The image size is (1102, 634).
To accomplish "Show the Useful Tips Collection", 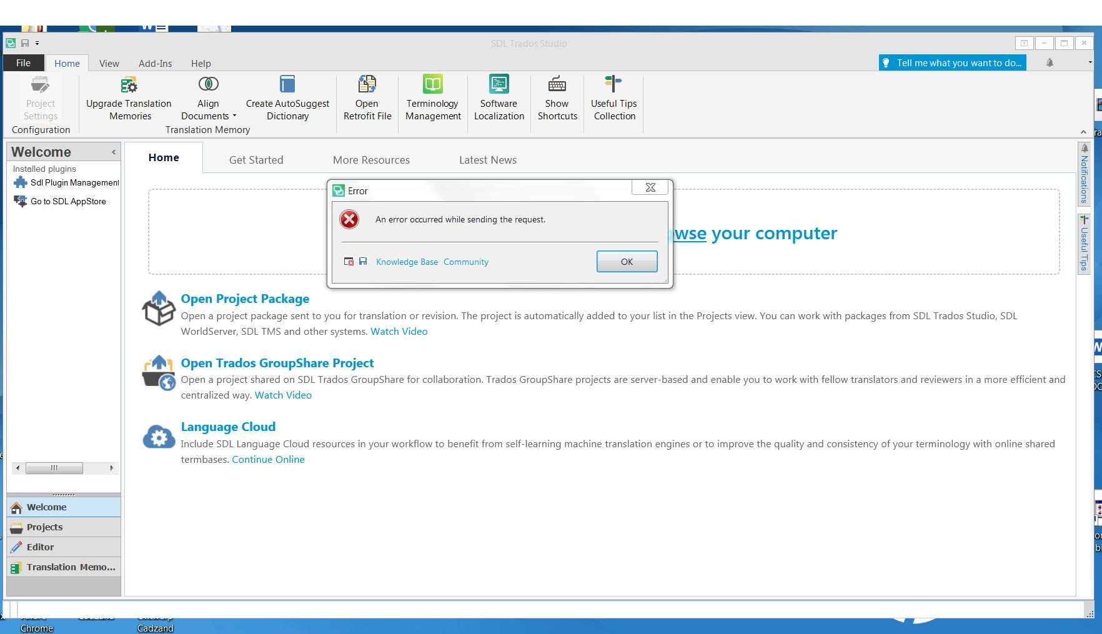I will point(613,99).
